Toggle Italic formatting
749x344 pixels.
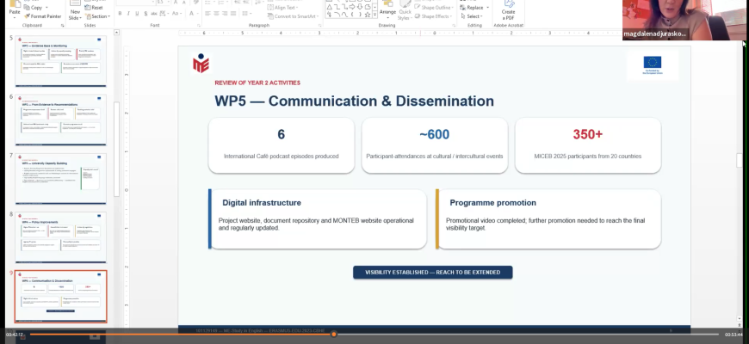pyautogui.click(x=128, y=14)
